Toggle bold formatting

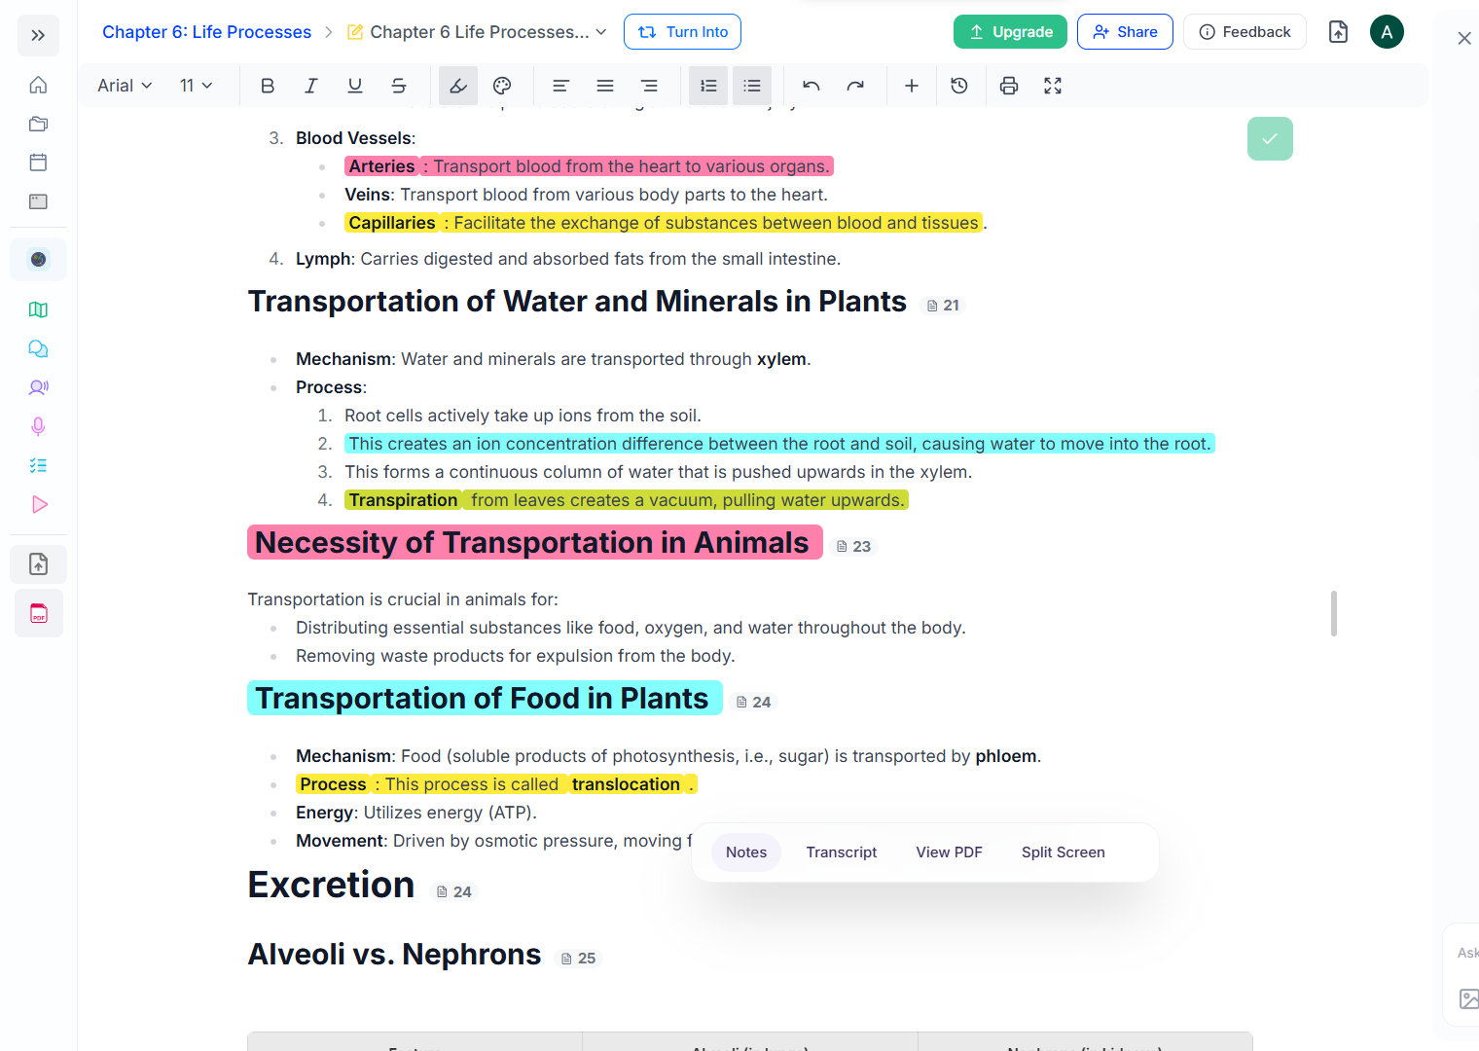tap(268, 86)
